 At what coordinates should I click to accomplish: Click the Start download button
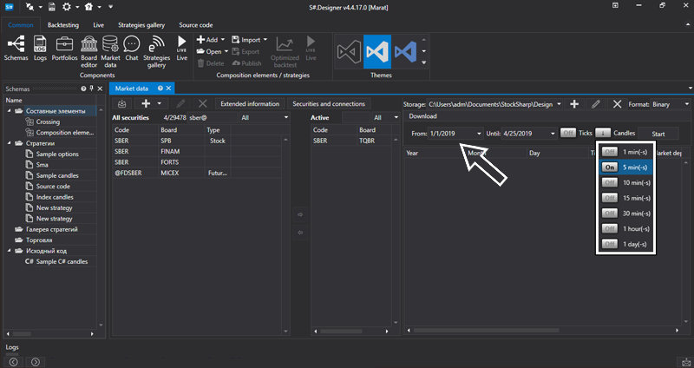658,134
